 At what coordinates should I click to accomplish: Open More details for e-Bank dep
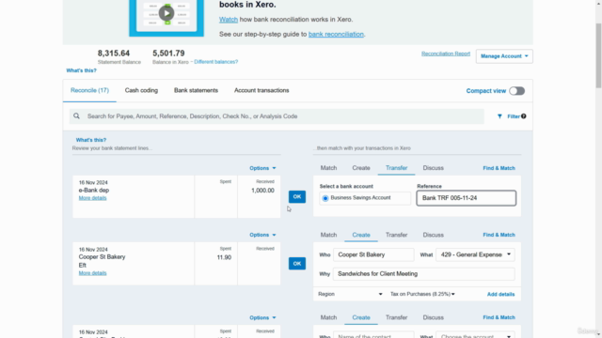tap(92, 198)
